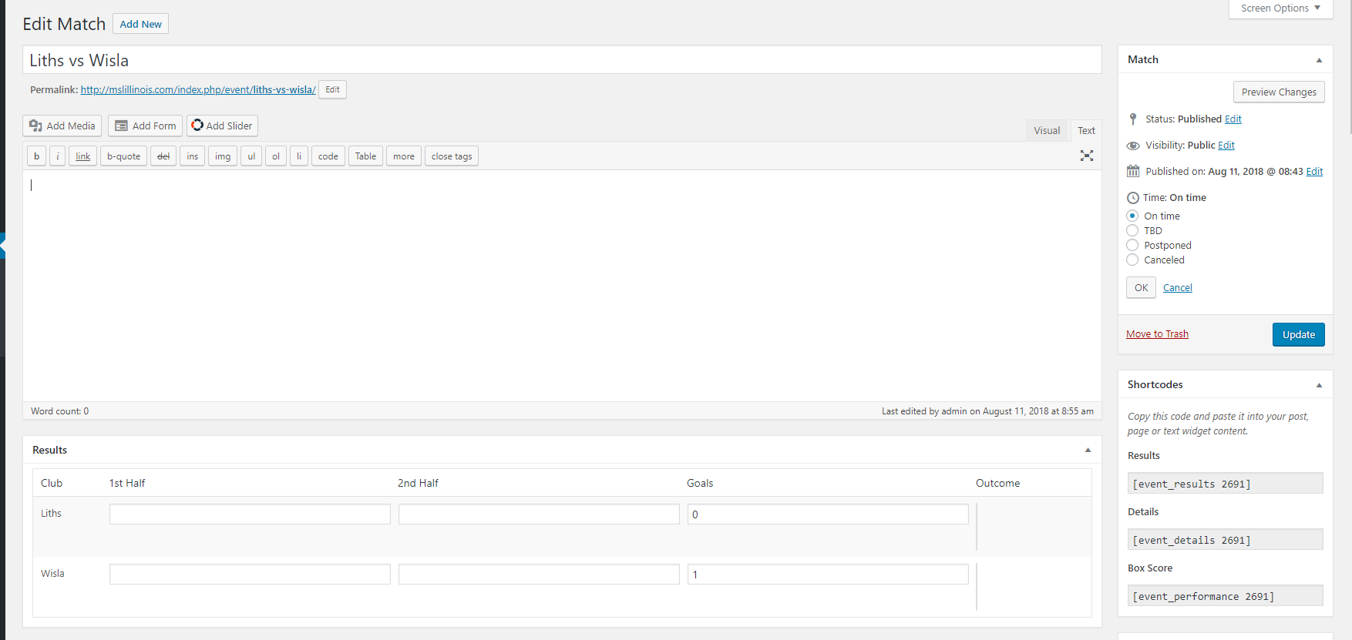Click the close tags button
Viewport: 1352px width, 640px height.
point(452,156)
